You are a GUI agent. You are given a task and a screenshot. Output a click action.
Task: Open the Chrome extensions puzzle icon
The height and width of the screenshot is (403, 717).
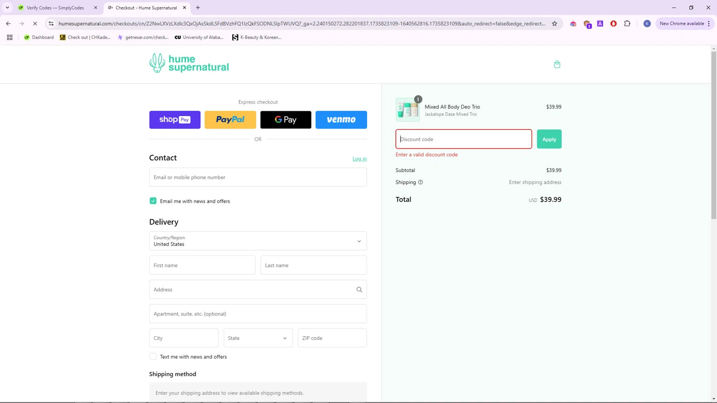click(x=627, y=23)
